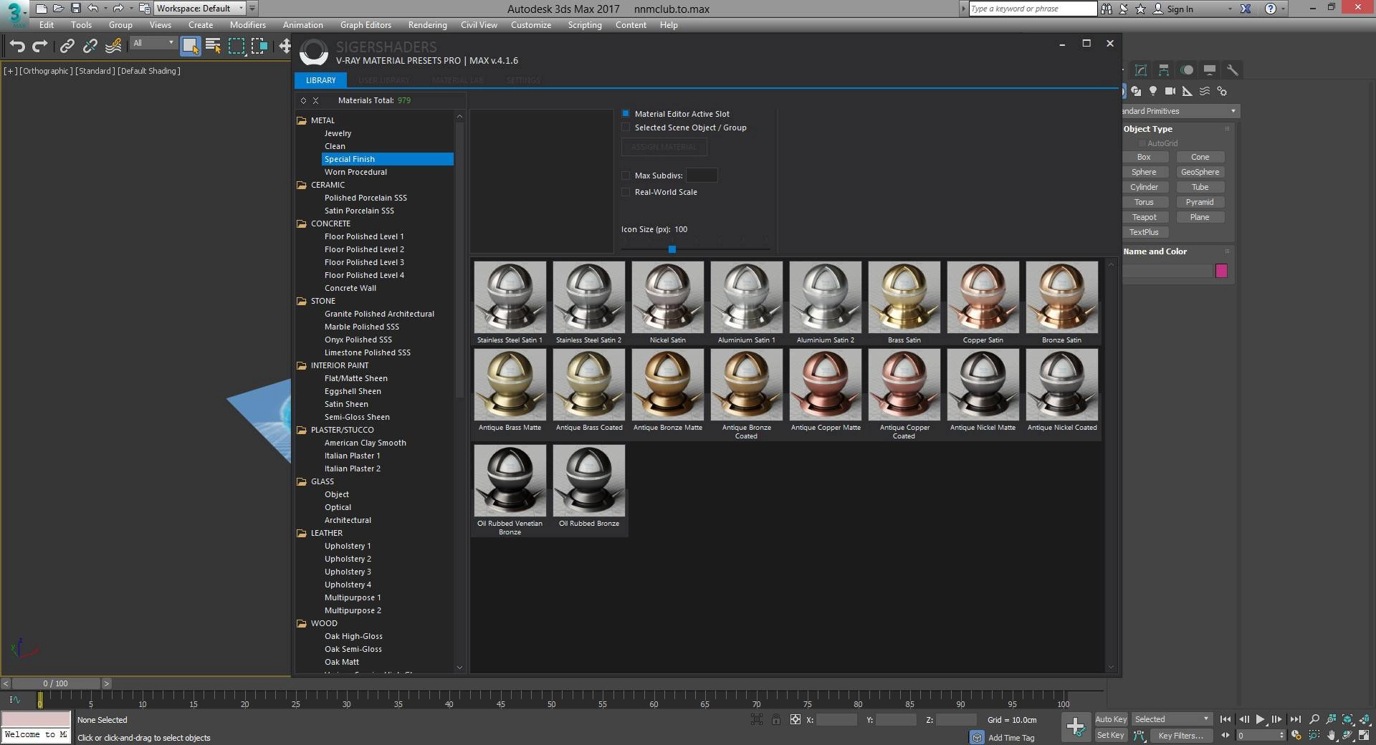Activate the Select Object tool
The image size is (1376, 745).
click(x=191, y=47)
